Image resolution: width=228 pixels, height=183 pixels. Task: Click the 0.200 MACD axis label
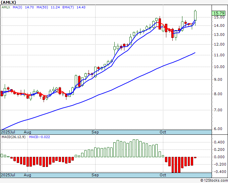pyautogui.click(x=219, y=150)
